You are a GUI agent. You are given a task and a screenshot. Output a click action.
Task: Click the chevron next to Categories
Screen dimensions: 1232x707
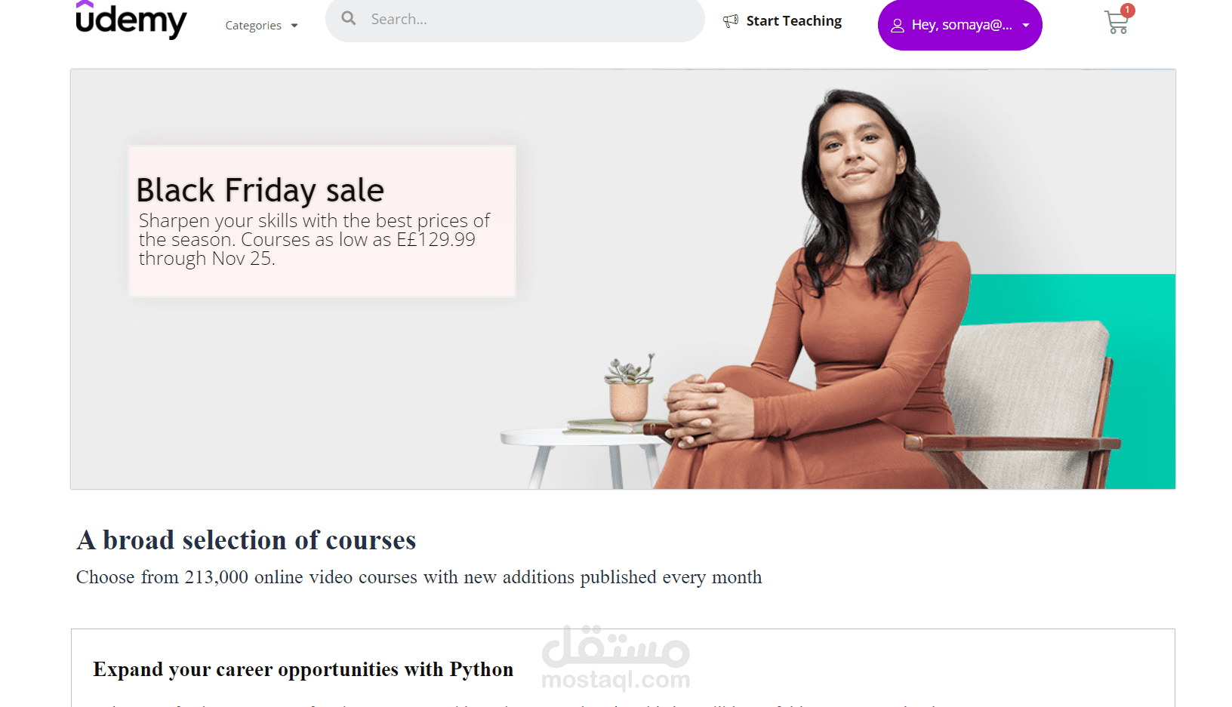pyautogui.click(x=295, y=25)
